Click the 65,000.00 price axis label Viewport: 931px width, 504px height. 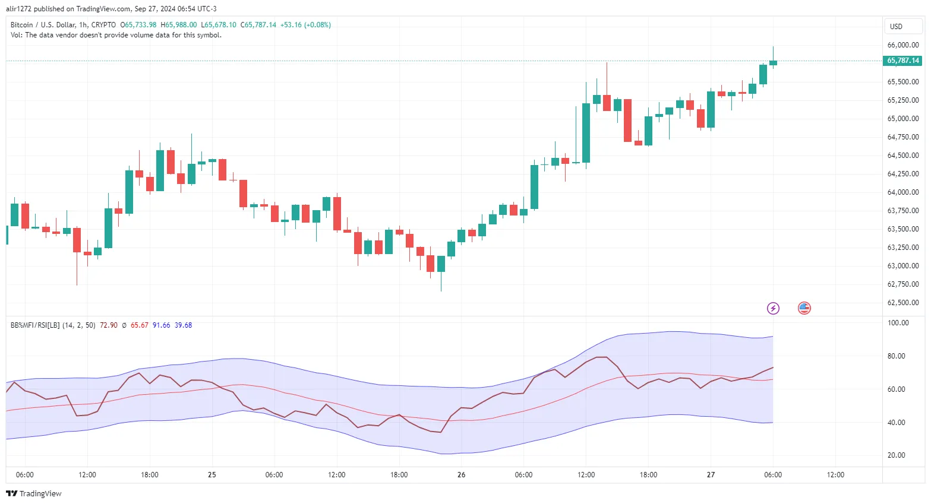click(x=903, y=119)
